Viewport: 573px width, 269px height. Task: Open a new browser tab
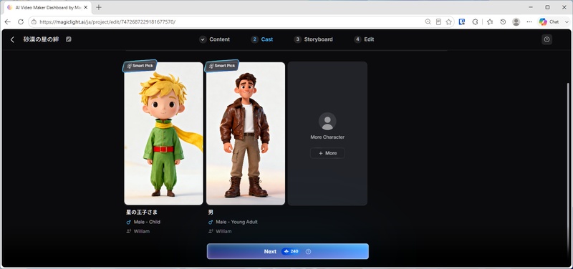99,7
